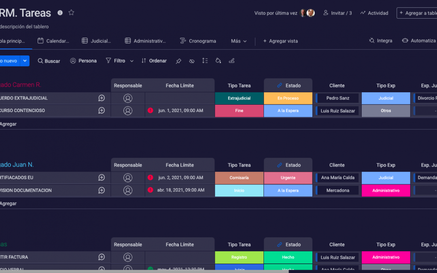This screenshot has width=437, height=273.
Task: Filter by Persona in toolbar
Action: coord(83,61)
